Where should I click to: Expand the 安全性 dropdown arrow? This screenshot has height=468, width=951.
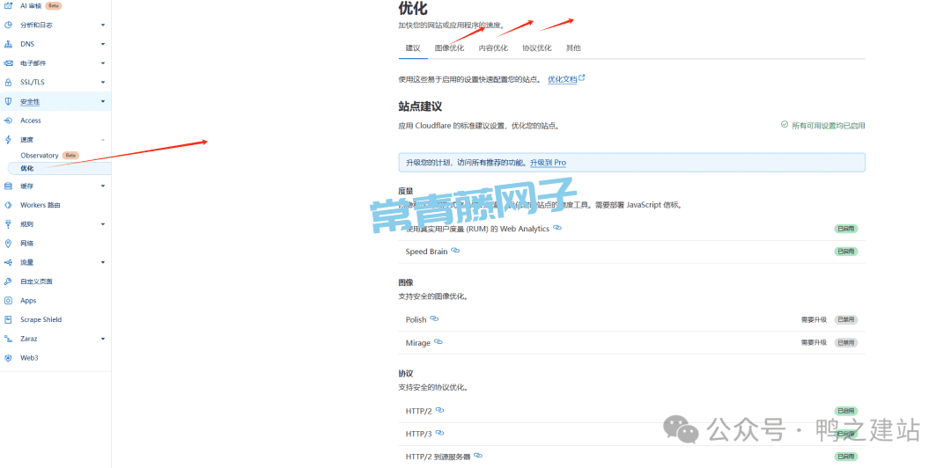coord(103,101)
